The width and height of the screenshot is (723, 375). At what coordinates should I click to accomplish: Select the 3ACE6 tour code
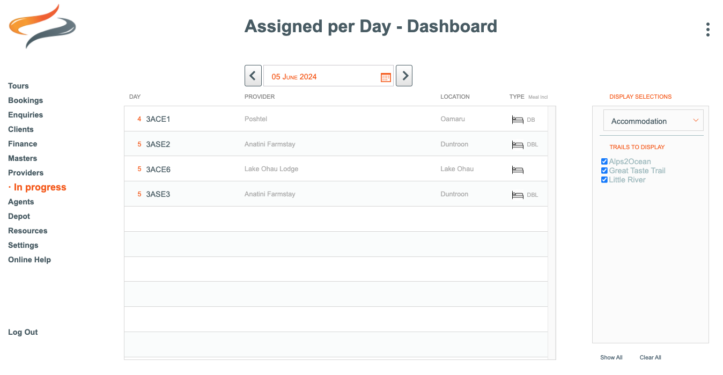(x=158, y=170)
